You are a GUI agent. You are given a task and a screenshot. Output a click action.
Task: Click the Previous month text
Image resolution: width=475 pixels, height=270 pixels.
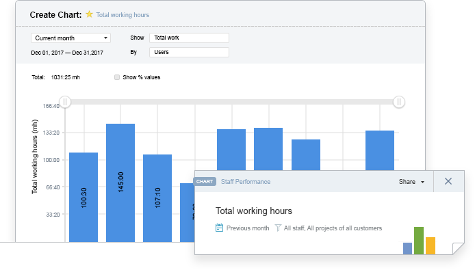[x=248, y=228]
